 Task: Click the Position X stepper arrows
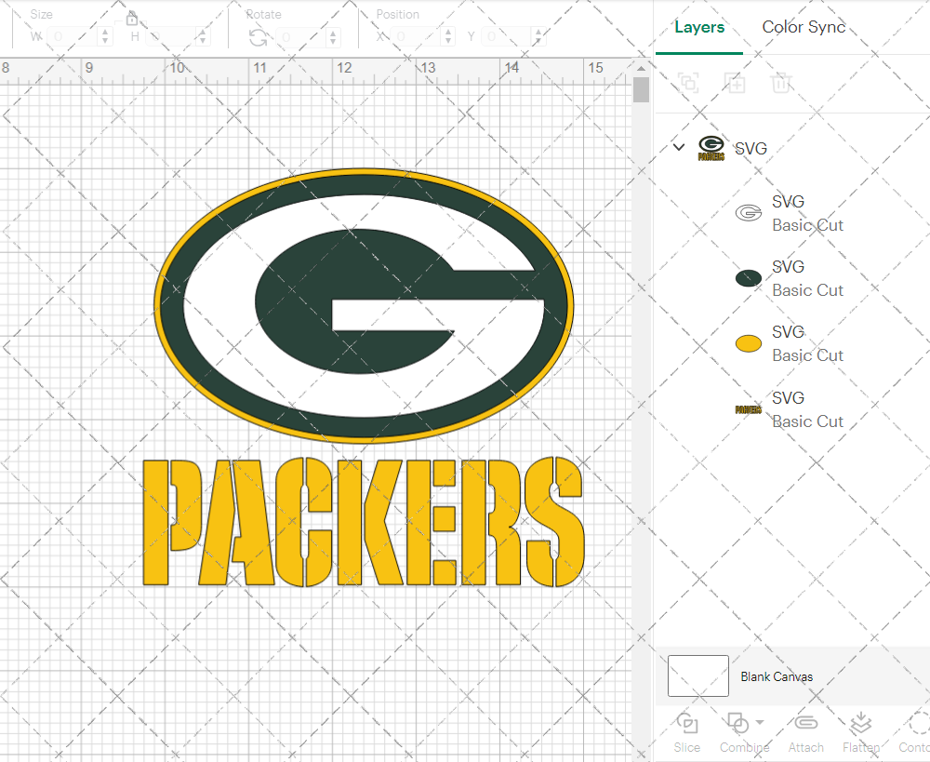pyautogui.click(x=448, y=37)
